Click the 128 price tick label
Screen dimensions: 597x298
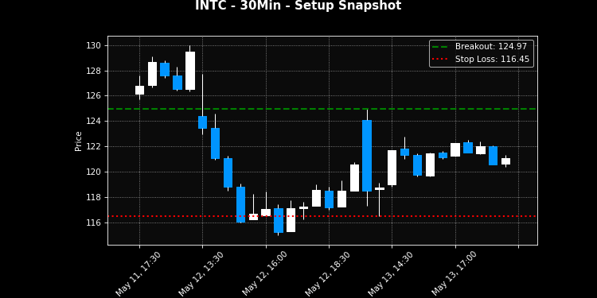click(94, 71)
